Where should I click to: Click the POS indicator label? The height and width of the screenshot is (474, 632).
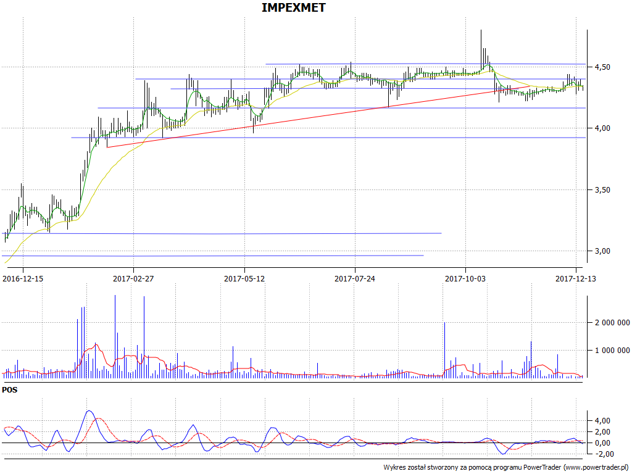click(10, 390)
